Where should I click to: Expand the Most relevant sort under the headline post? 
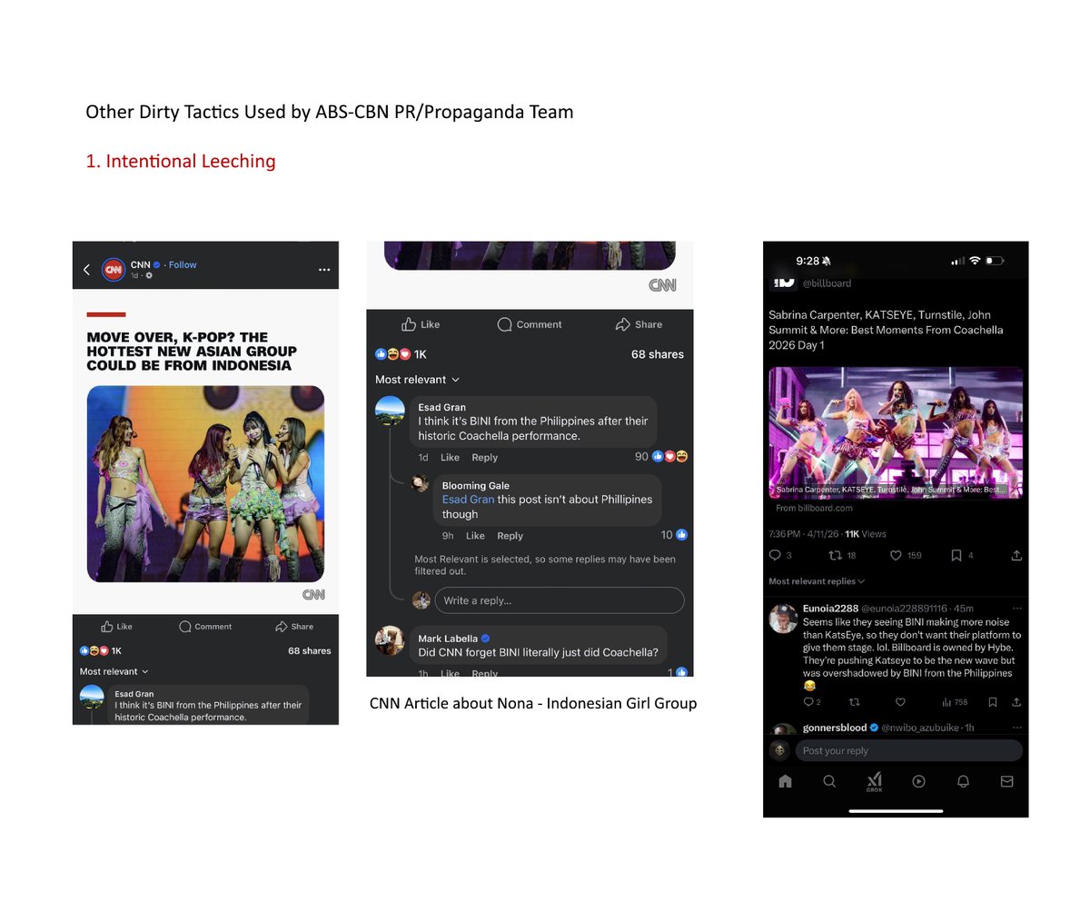click(114, 671)
